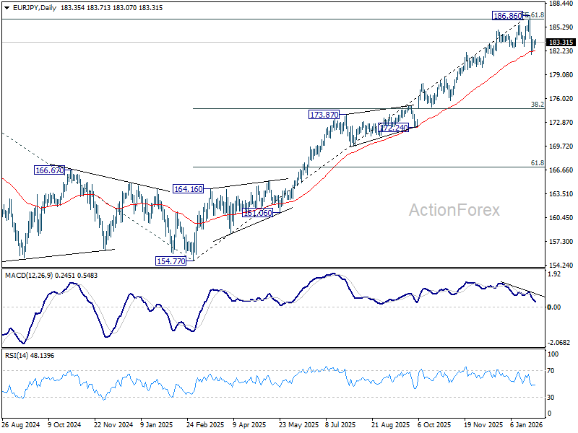Click the 9 Oct 2024 date label
Screen dimensions: 578x433
pyautogui.click(x=64, y=424)
